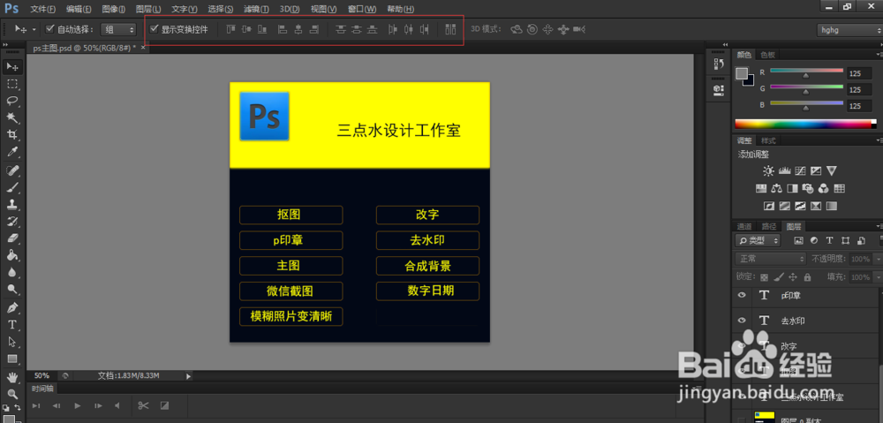Select the Rectangle shape tool
This screenshot has height=423, width=883.
click(x=11, y=359)
